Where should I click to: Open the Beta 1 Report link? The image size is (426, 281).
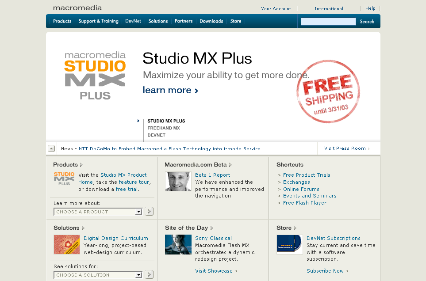[212, 175]
